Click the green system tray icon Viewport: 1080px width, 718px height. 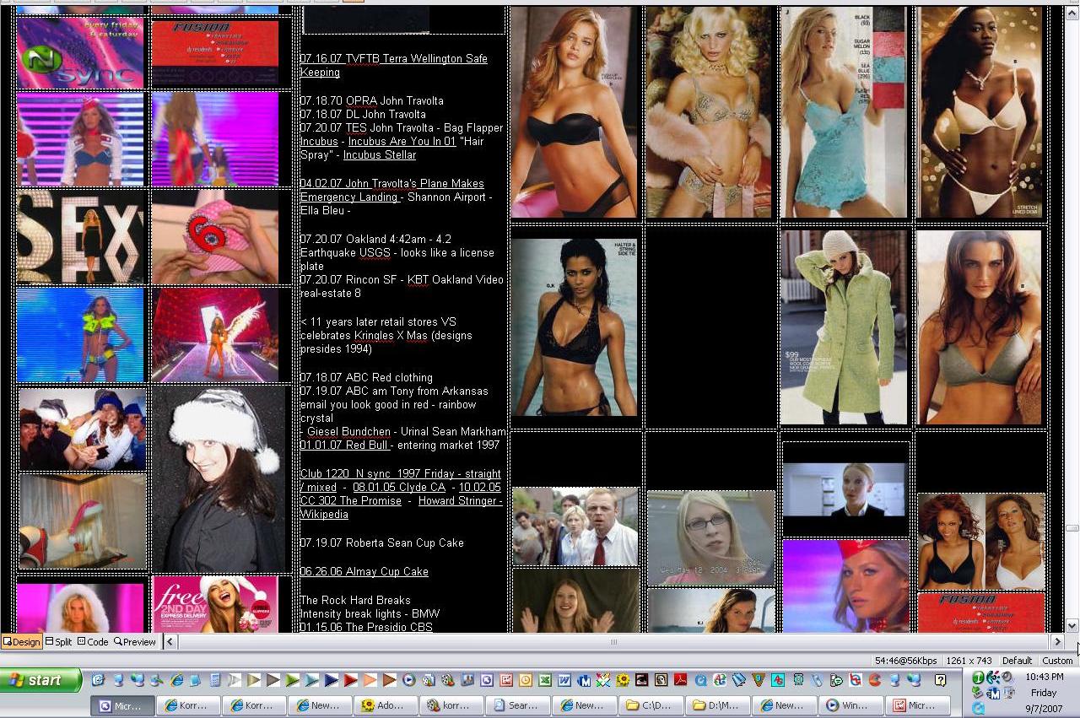(979, 678)
